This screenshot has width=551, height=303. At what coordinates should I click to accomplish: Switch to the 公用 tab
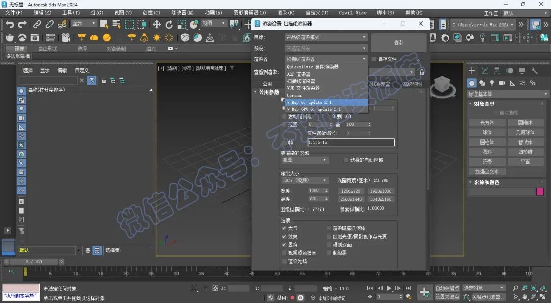(x=267, y=84)
